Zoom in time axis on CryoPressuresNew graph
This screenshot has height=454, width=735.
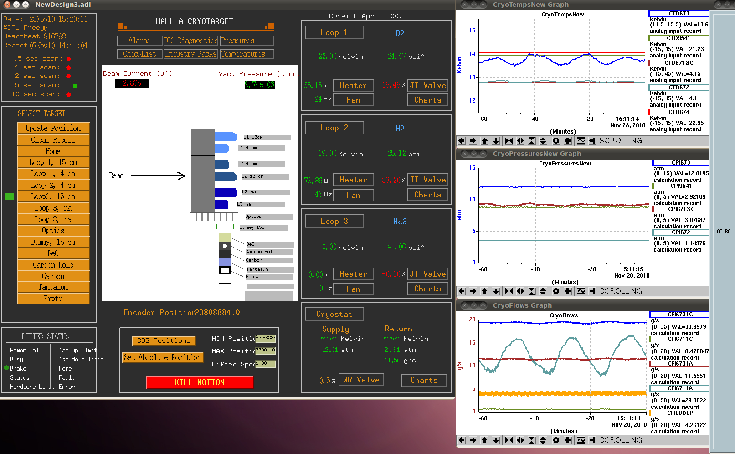tap(509, 291)
